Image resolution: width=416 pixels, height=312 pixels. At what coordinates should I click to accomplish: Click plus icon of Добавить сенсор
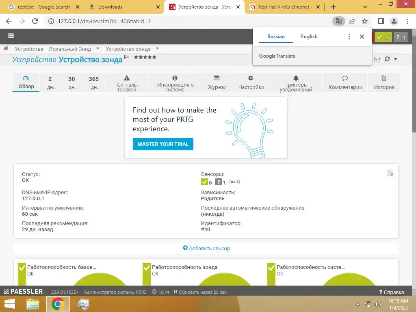pyautogui.click(x=185, y=248)
